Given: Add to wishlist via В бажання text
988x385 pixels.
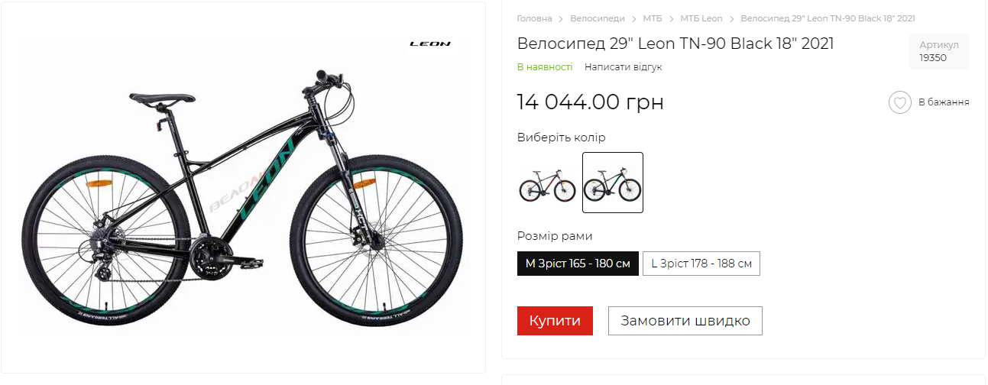Looking at the screenshot, I should click(x=944, y=102).
